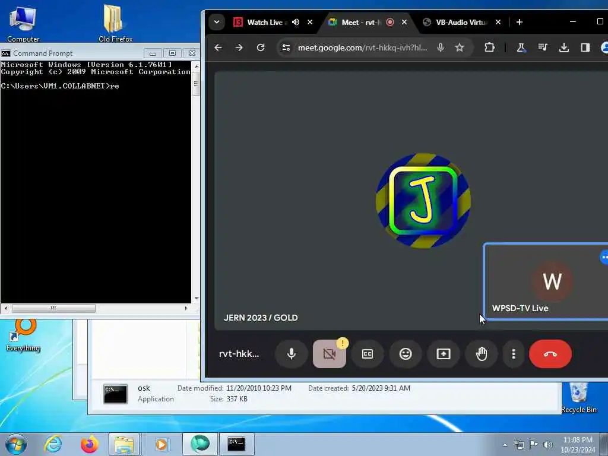The image size is (608, 456).
Task: Select the Computer desktop icon
Action: (23, 23)
